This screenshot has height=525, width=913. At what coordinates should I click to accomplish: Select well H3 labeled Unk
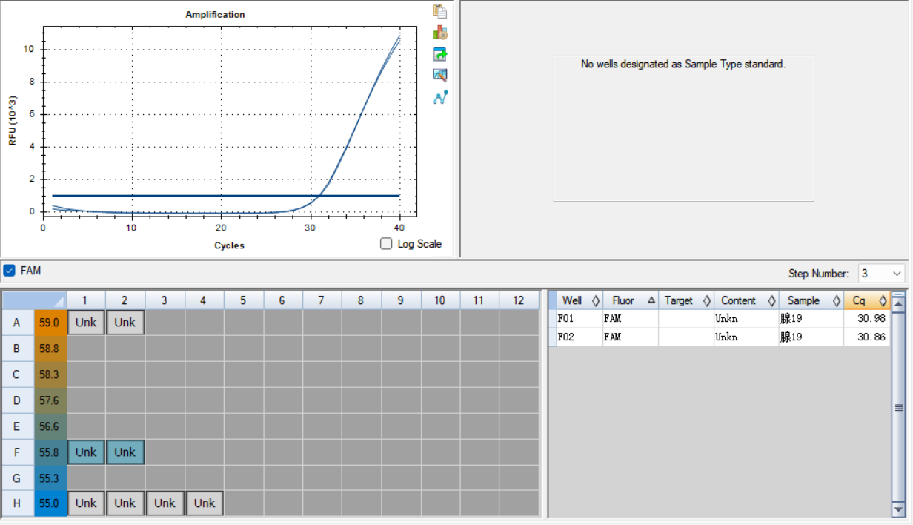point(165,503)
